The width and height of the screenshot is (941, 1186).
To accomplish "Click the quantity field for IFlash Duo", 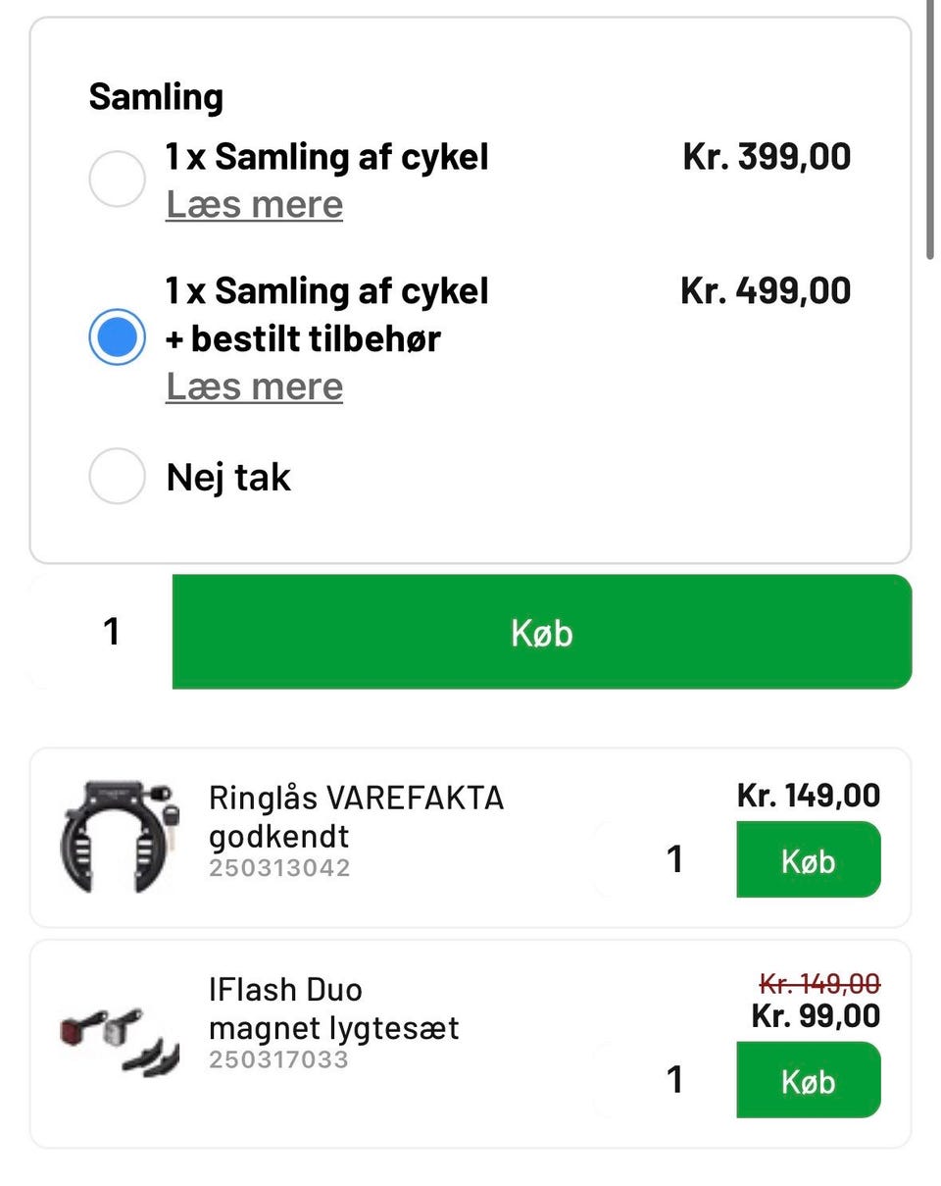I will [673, 1080].
